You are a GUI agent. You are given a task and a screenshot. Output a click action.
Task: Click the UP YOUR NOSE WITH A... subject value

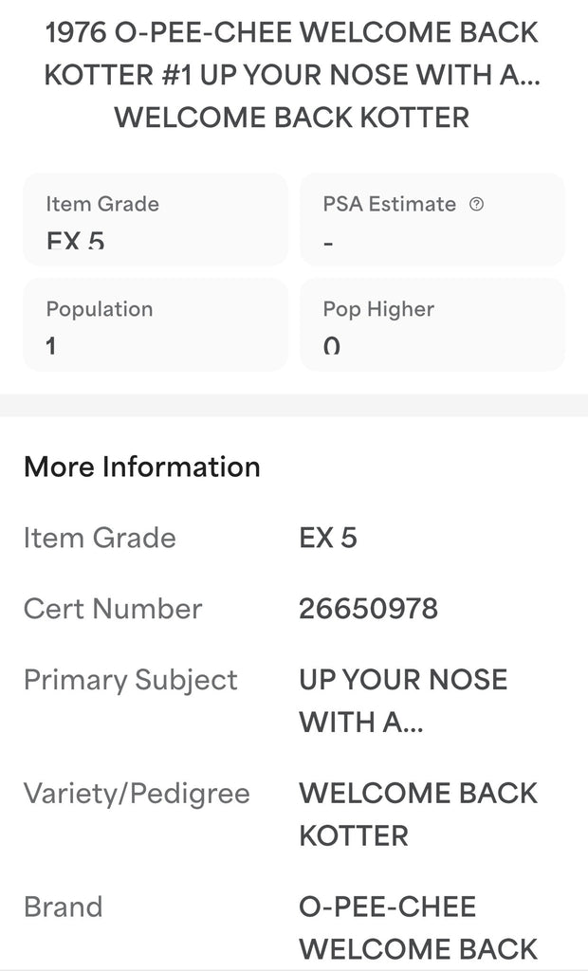[x=403, y=701]
